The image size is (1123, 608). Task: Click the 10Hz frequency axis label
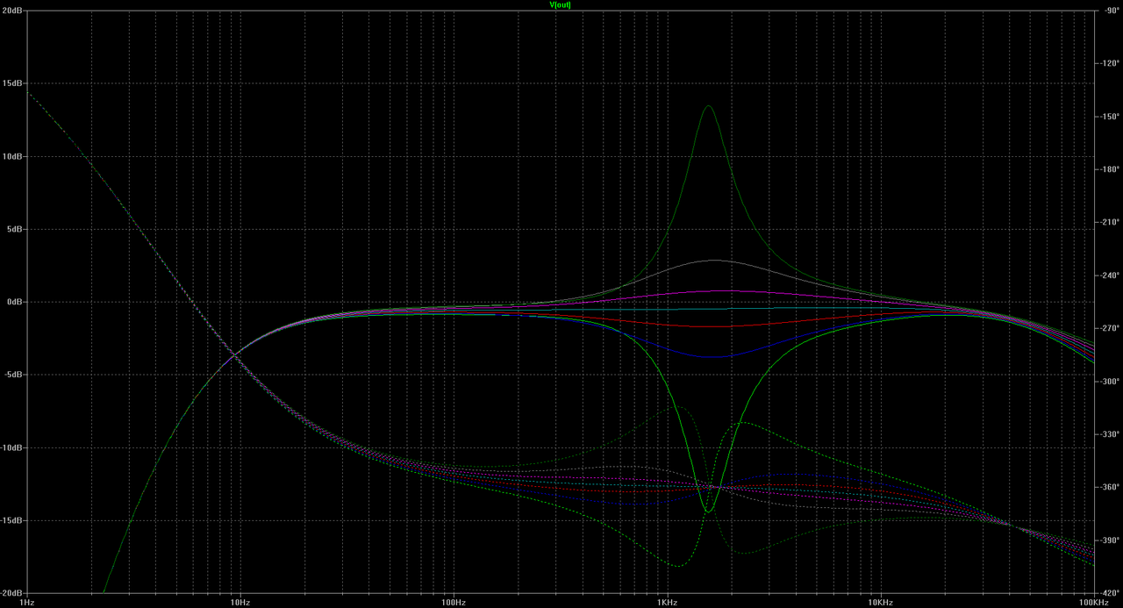[240, 603]
